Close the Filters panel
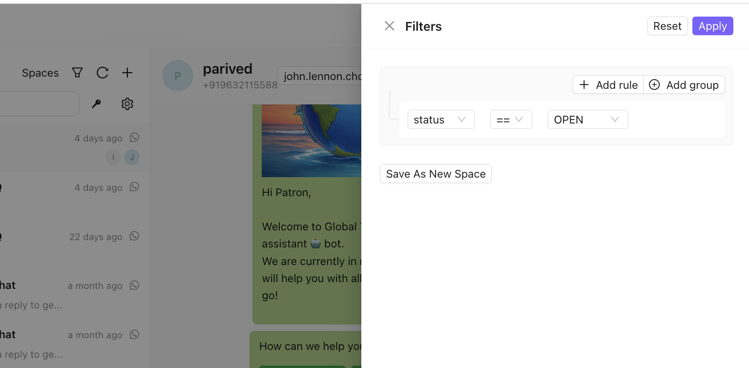This screenshot has width=749, height=368. point(389,26)
